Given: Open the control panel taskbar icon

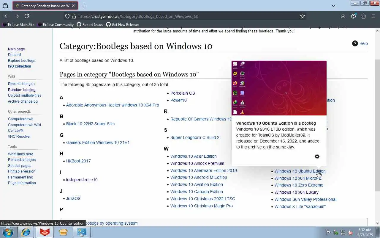Looking at the screenshot, I should 82,232.
